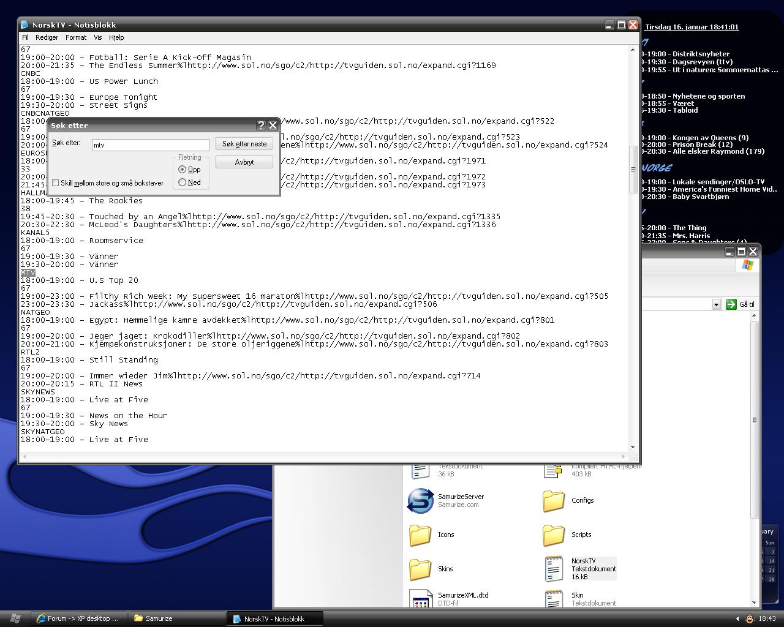Maximize the NorskTV Notisblokk window

(621, 25)
